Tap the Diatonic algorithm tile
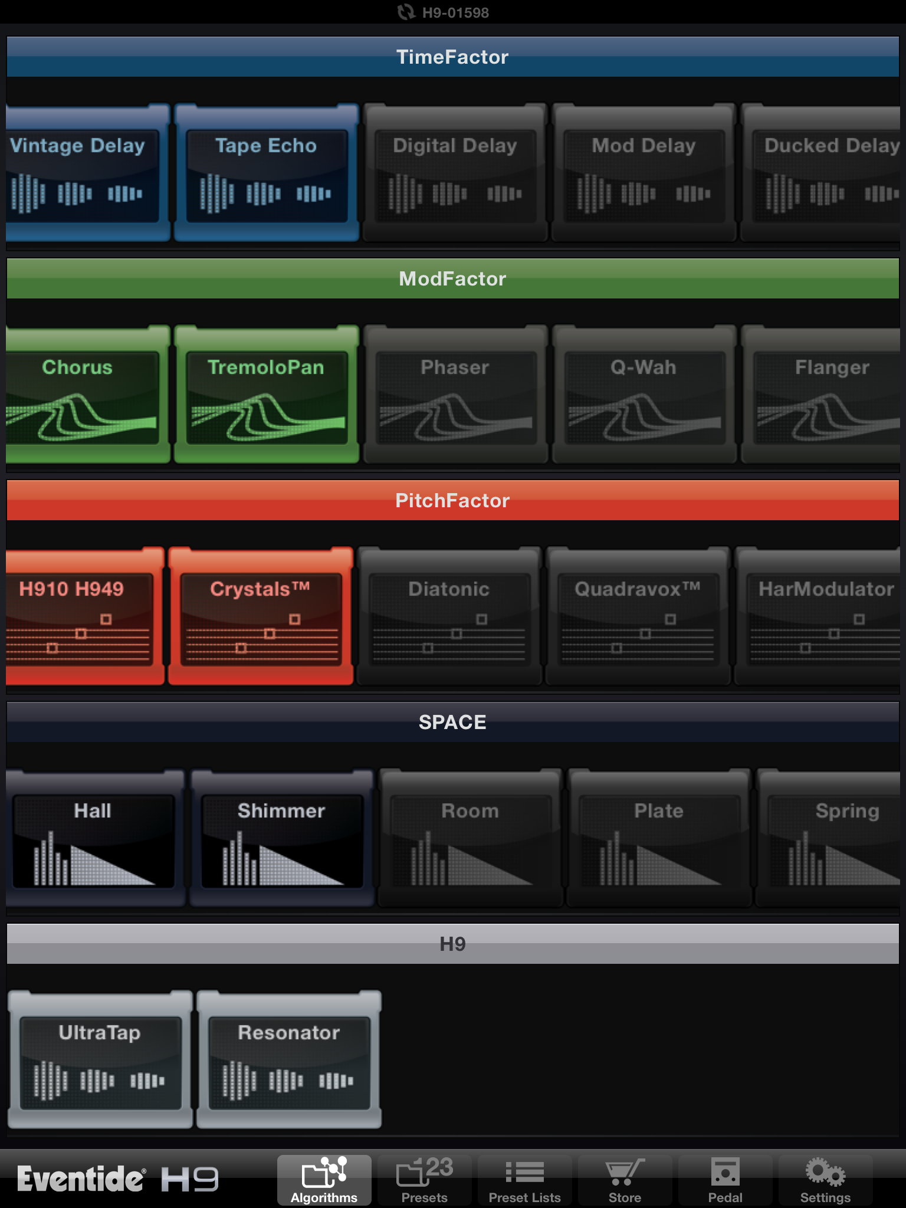Viewport: 906px width, 1208px height. pos(449,616)
